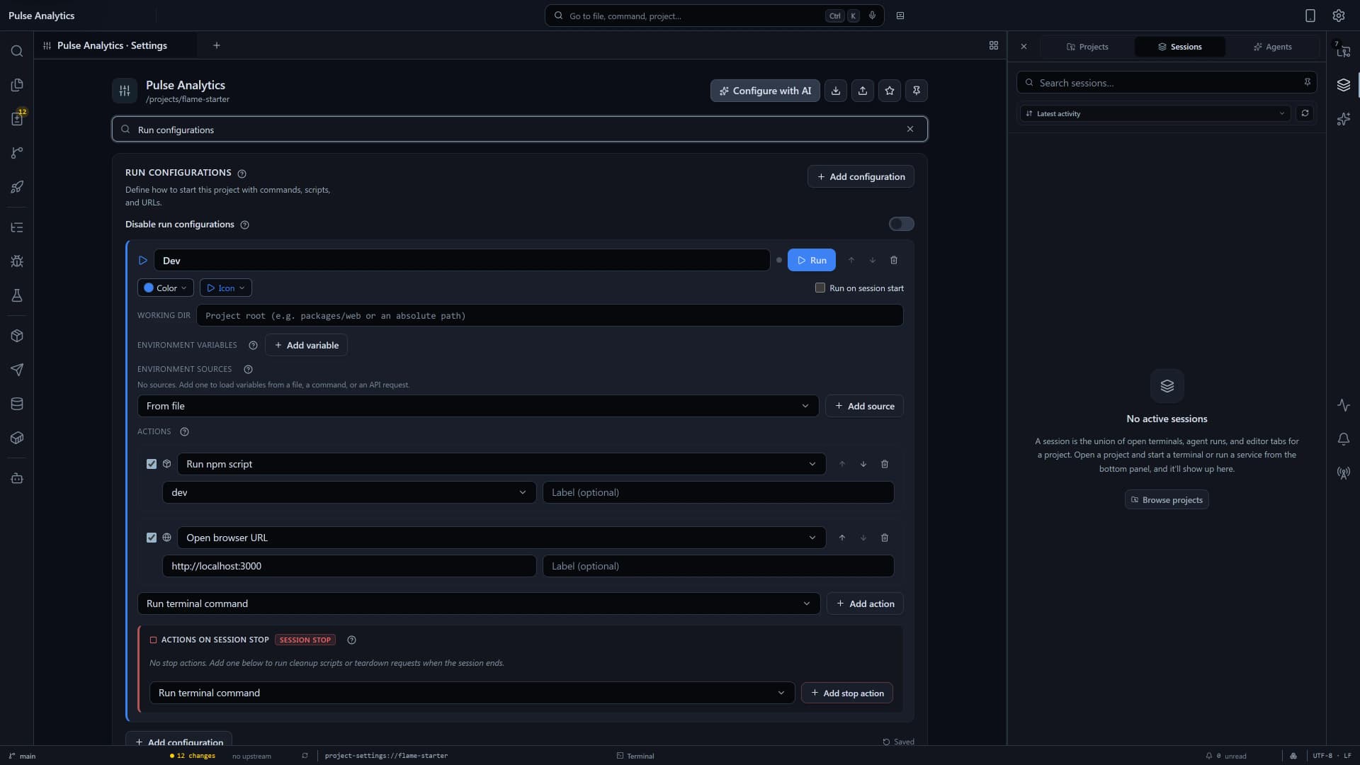1360x765 pixels.
Task: Move Open browser URL action up
Action: click(842, 538)
